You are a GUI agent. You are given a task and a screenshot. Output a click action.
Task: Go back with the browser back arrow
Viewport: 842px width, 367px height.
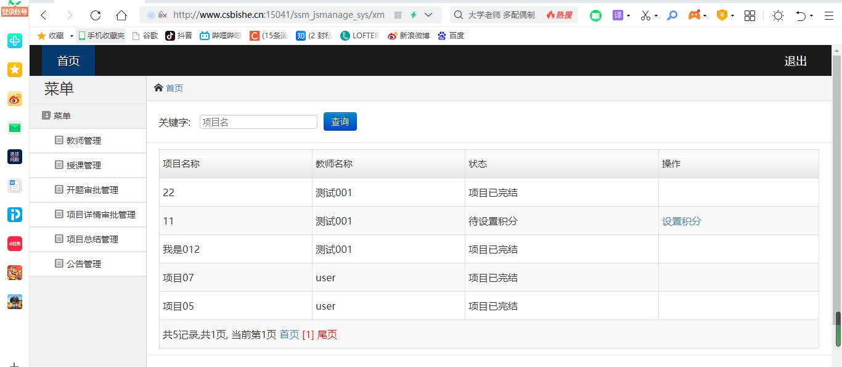coord(43,15)
